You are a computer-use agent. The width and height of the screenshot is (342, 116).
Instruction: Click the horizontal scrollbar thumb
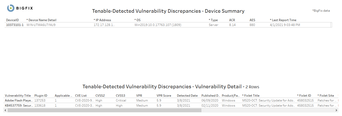point(104,110)
